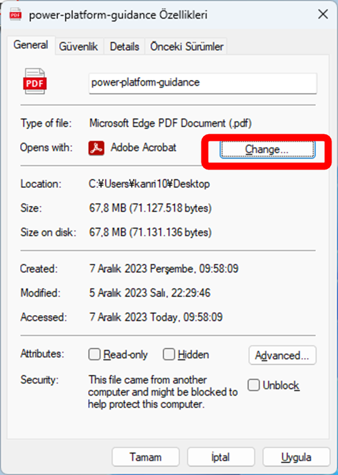Enable the Hidden attribute checkbox

tap(169, 354)
